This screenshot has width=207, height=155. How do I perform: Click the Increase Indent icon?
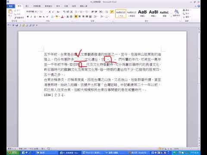point(96,12)
